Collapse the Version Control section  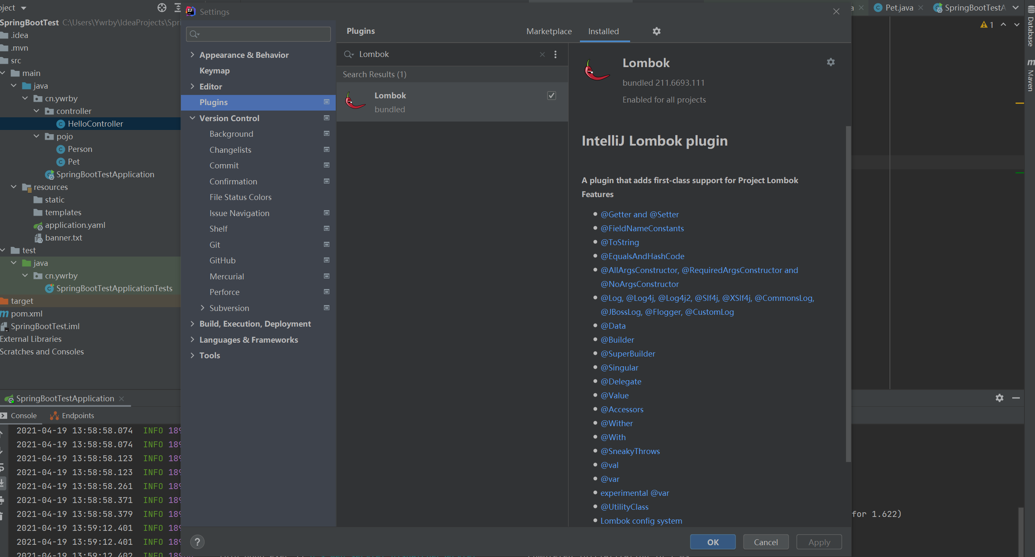click(192, 118)
